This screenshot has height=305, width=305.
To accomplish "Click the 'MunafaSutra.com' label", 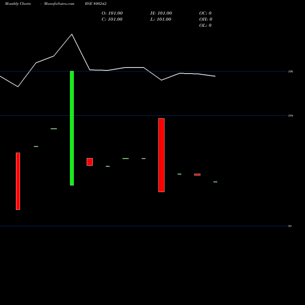I will tap(59, 4).
